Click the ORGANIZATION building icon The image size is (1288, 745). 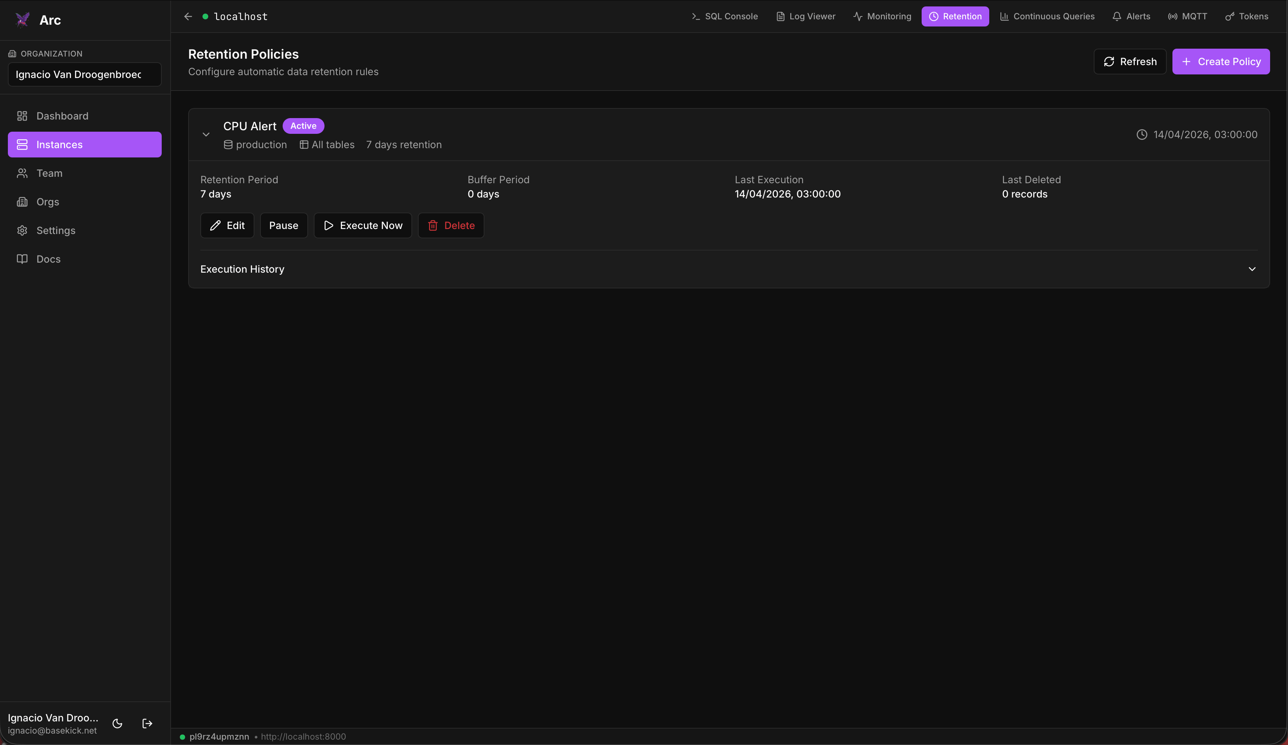[12, 54]
